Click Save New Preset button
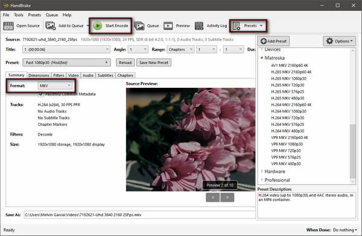Image resolution: width=362 pixels, height=236 pixels. pyautogui.click(x=154, y=63)
